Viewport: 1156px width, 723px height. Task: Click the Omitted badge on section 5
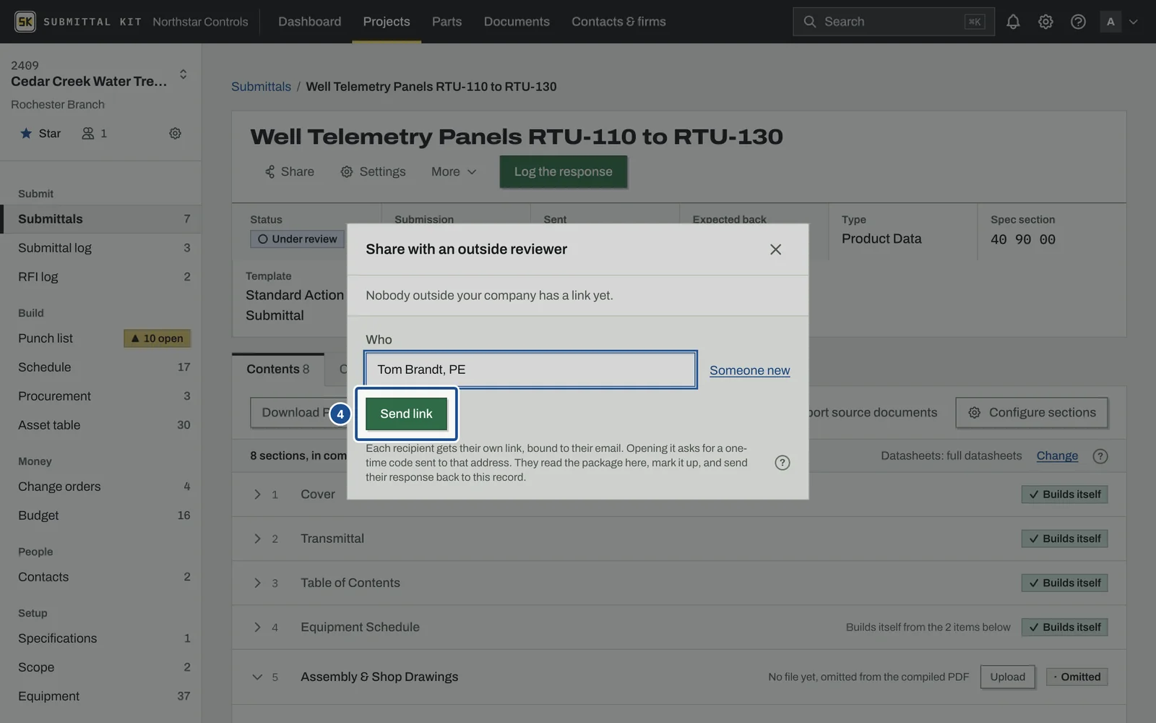pos(1077,677)
